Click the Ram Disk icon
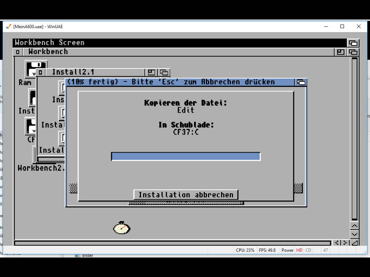Screen dimensions: 370x277 point(35,69)
